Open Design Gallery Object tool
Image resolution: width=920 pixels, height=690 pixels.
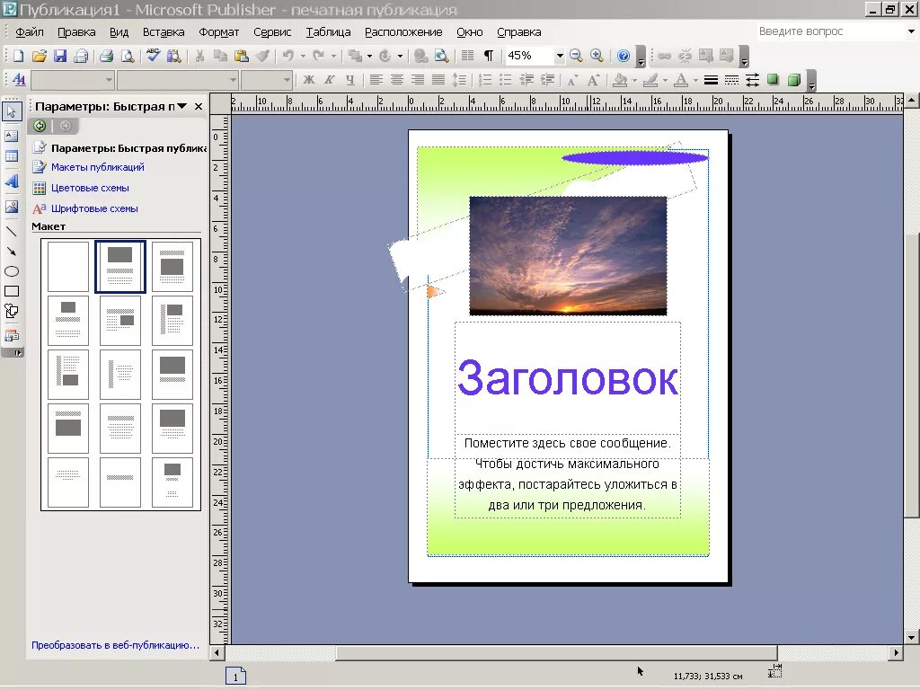point(12,336)
